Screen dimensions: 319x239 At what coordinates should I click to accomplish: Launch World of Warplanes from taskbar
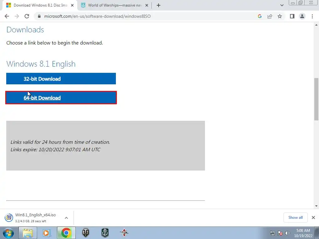coord(124,233)
